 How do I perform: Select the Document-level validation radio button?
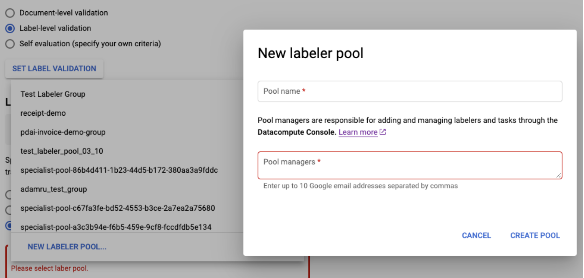(10, 13)
